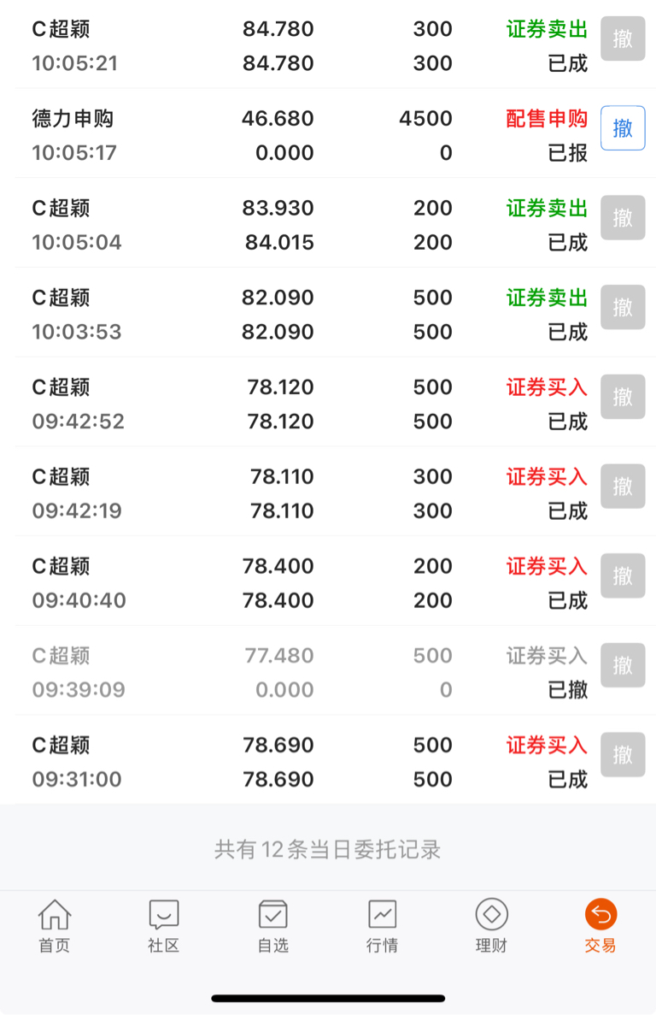This screenshot has height=1015, width=656.
Task: Select the orange 交易 trade icon
Action: pos(600,926)
